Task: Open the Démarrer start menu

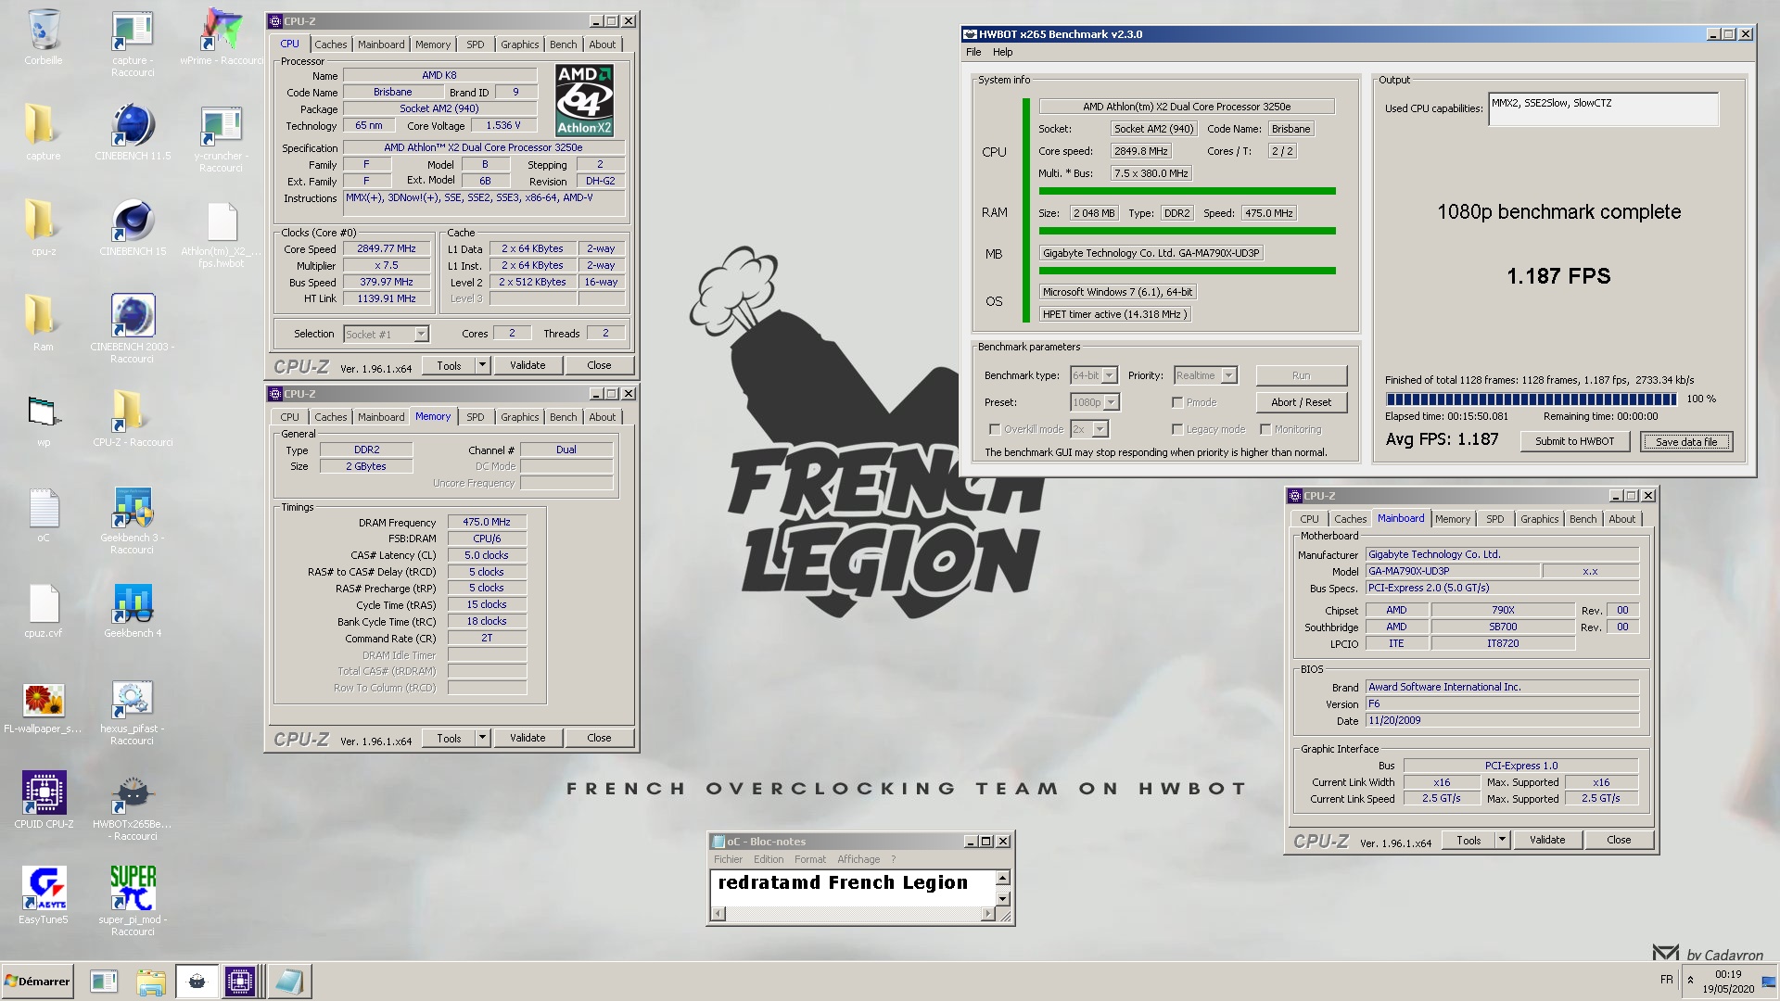Action: point(38,982)
